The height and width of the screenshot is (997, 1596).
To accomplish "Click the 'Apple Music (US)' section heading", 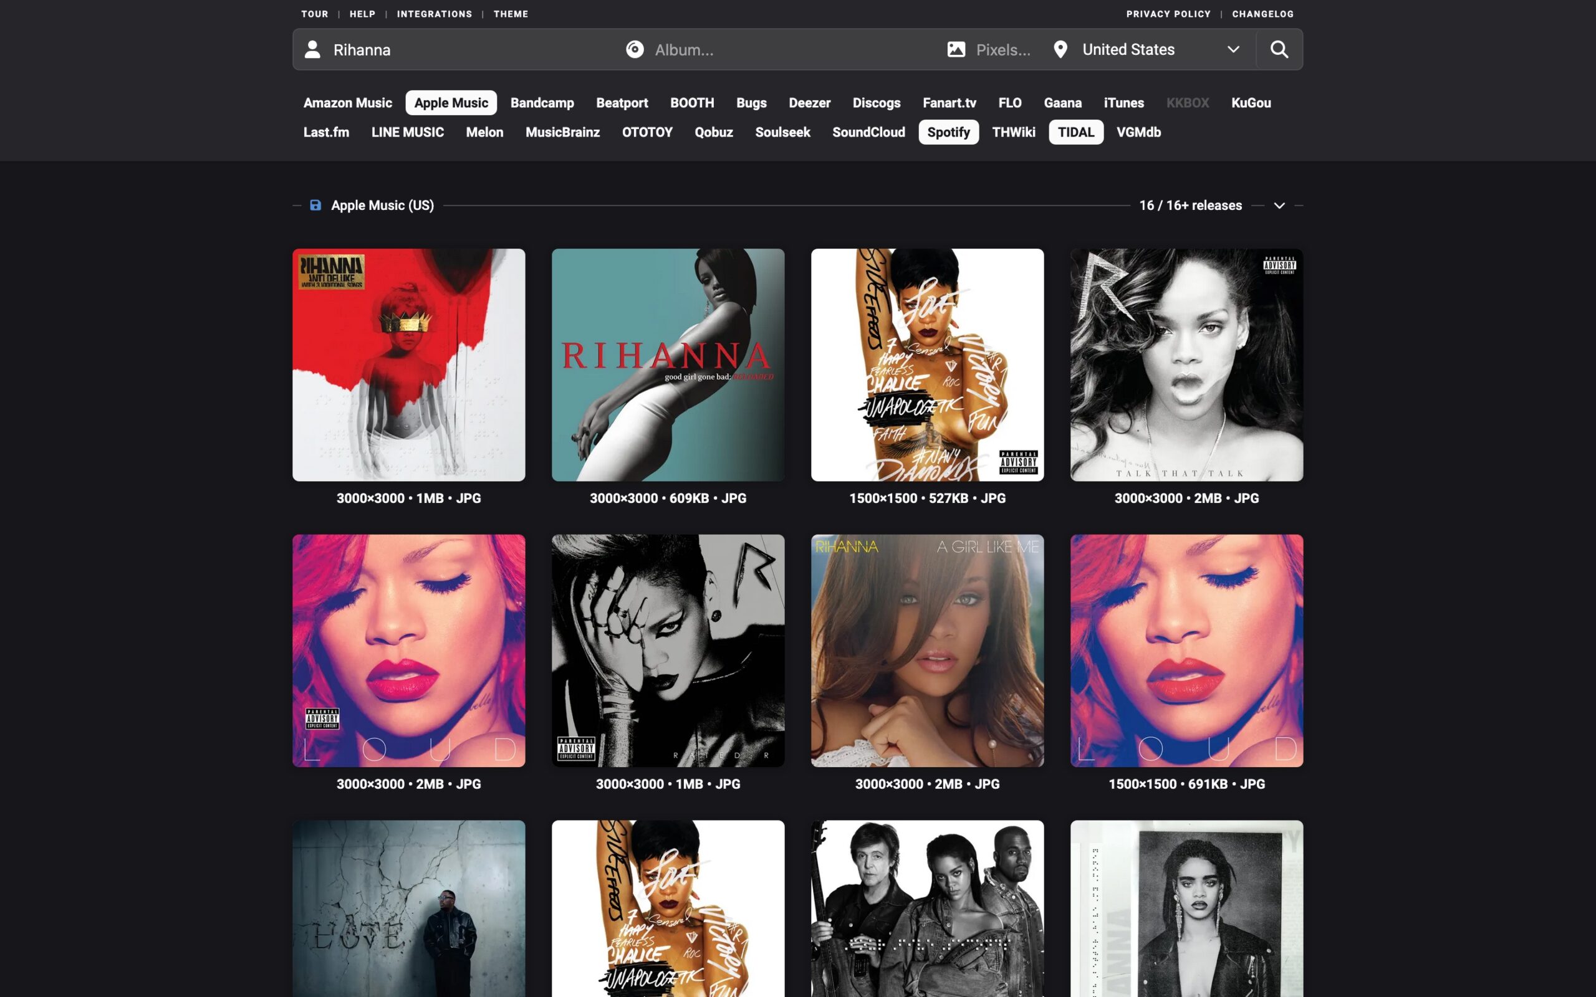I will 383,206.
